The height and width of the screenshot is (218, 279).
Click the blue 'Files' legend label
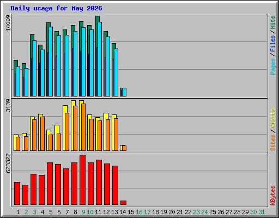pyautogui.click(x=273, y=43)
